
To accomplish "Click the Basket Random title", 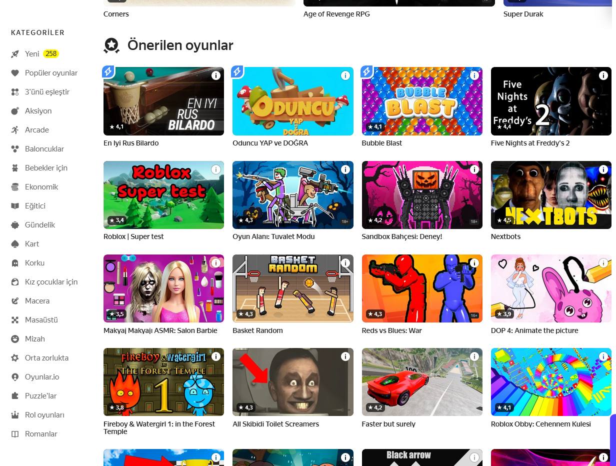I will [257, 330].
